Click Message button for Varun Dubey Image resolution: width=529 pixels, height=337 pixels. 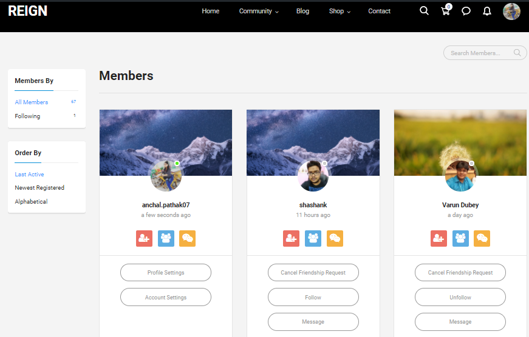click(460, 322)
